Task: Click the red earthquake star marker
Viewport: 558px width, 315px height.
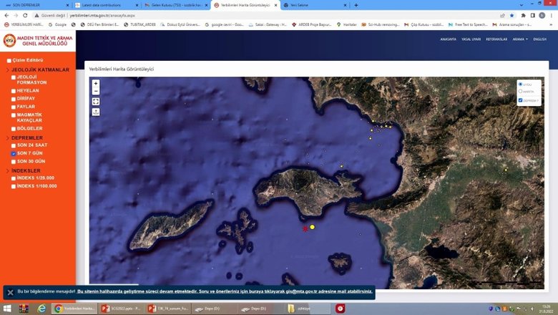Action: click(x=305, y=229)
